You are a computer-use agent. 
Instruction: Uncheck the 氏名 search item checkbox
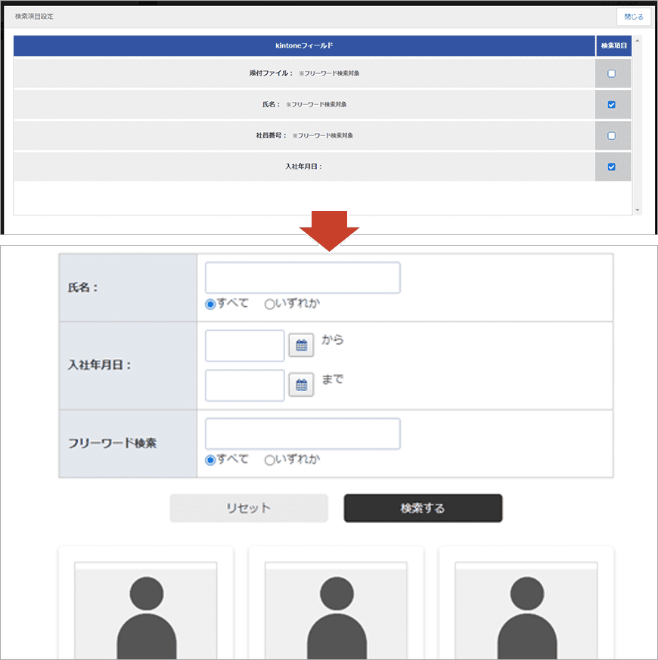(x=612, y=104)
